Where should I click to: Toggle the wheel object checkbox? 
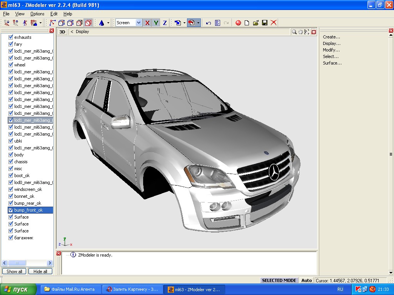point(10,65)
